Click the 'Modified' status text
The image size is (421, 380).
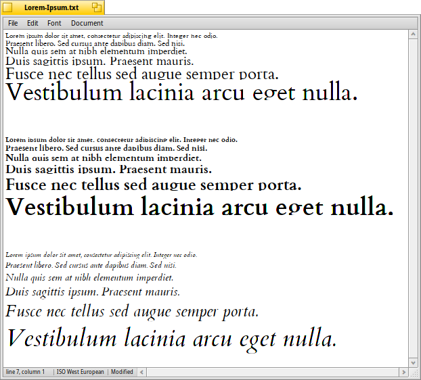(122, 372)
